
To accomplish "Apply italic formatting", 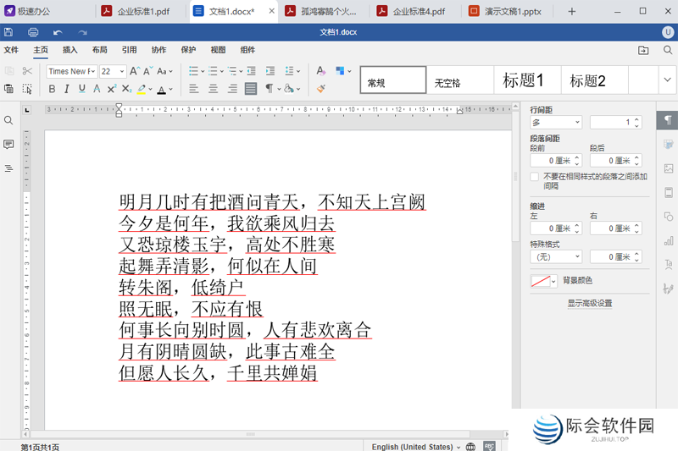I will [x=67, y=89].
